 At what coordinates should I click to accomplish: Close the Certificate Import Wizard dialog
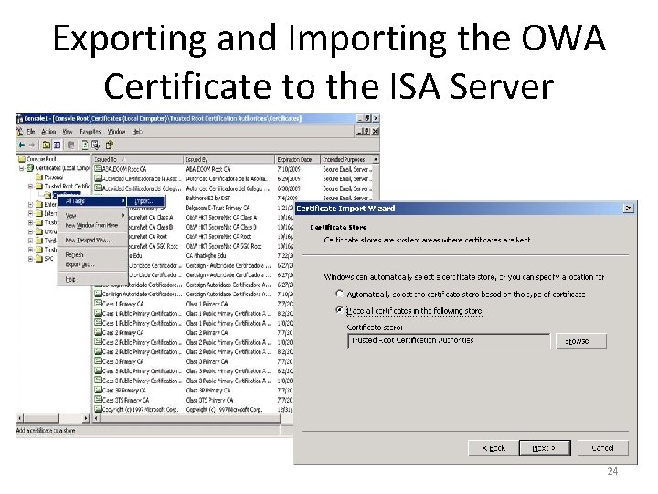click(628, 209)
